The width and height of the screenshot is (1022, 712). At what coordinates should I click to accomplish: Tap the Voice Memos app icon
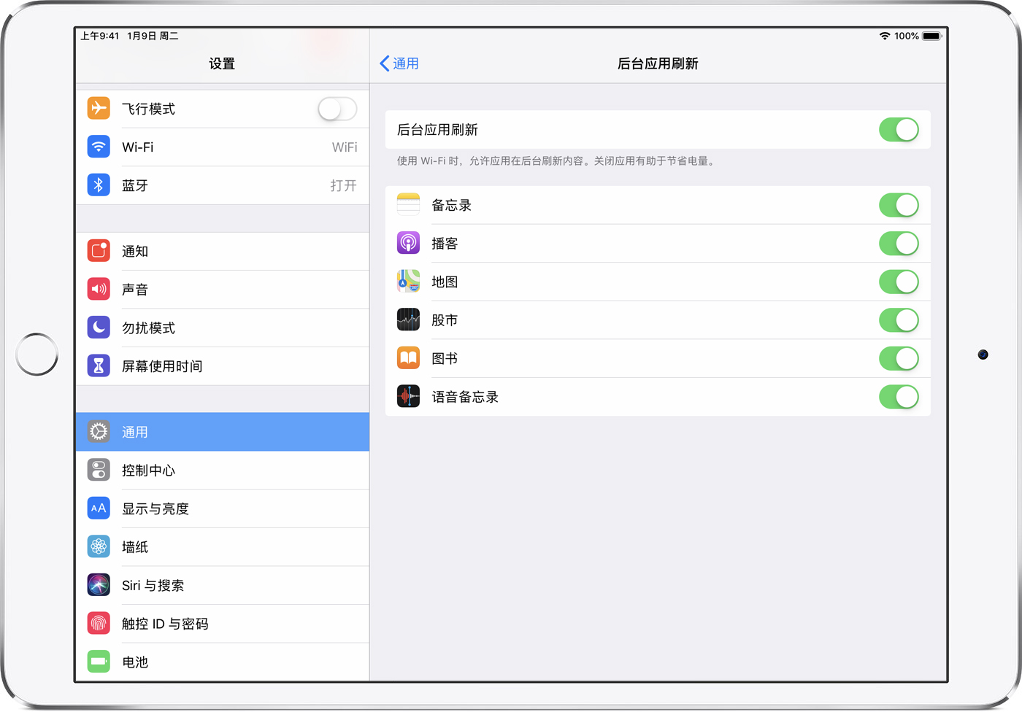coord(408,397)
